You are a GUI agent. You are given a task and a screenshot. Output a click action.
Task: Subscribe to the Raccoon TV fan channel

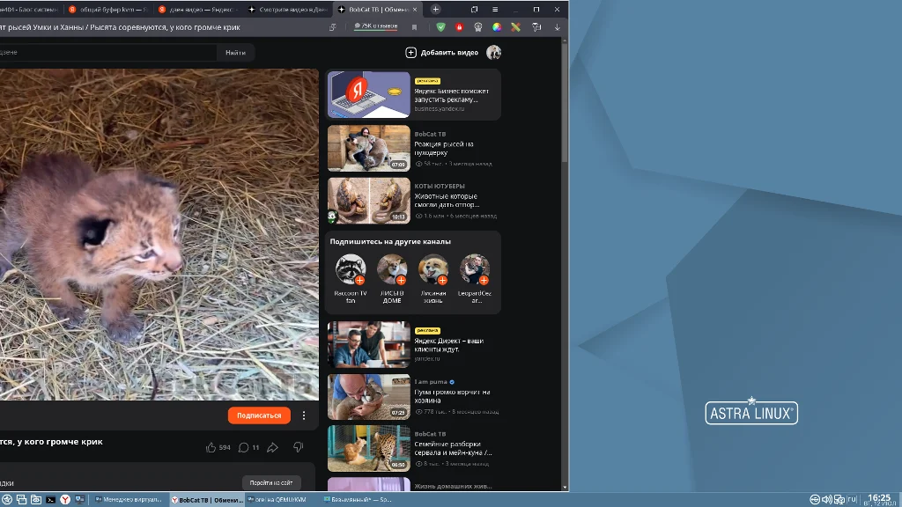click(359, 281)
